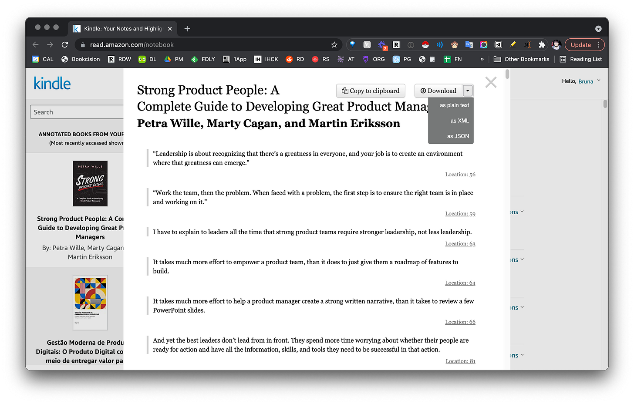
Task: Open the PG bookmark
Action: pos(402,59)
